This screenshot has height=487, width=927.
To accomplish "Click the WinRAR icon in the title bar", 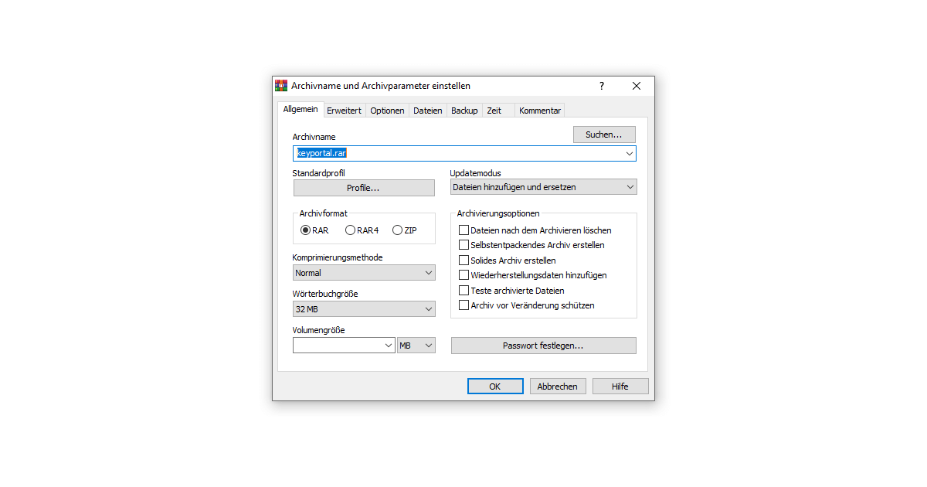I will tap(281, 86).
